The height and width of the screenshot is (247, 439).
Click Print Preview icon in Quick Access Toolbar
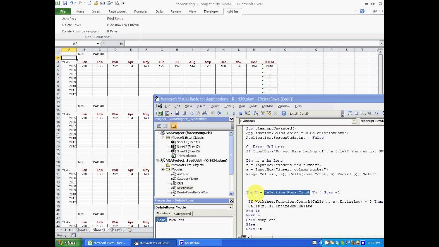tap(117, 3)
